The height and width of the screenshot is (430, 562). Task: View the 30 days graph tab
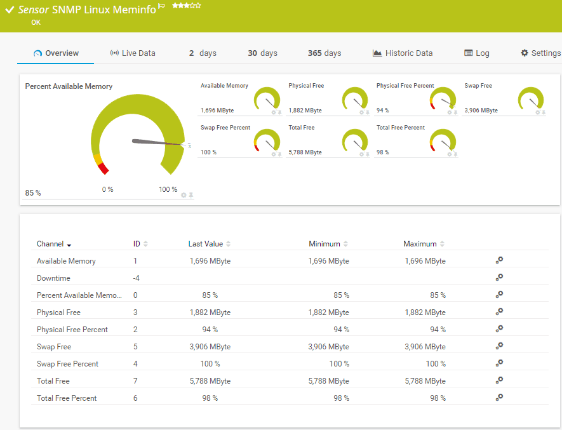tap(262, 53)
